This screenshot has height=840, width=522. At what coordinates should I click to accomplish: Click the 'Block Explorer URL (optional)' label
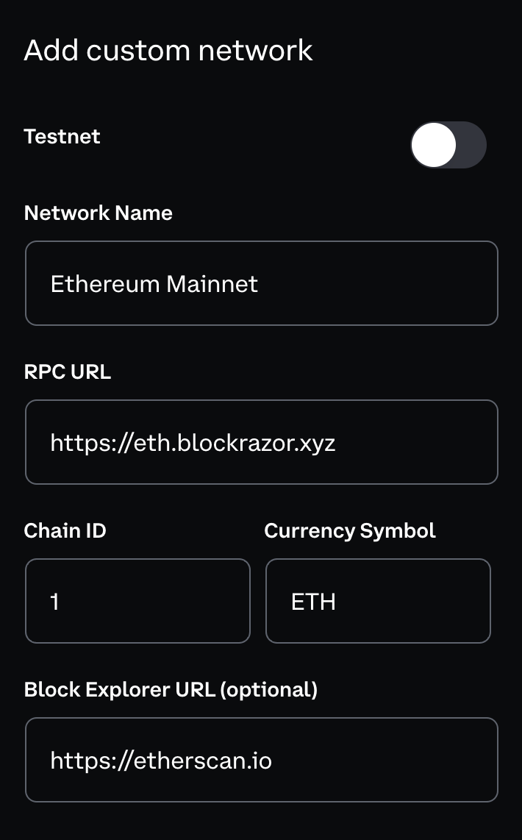pos(171,690)
